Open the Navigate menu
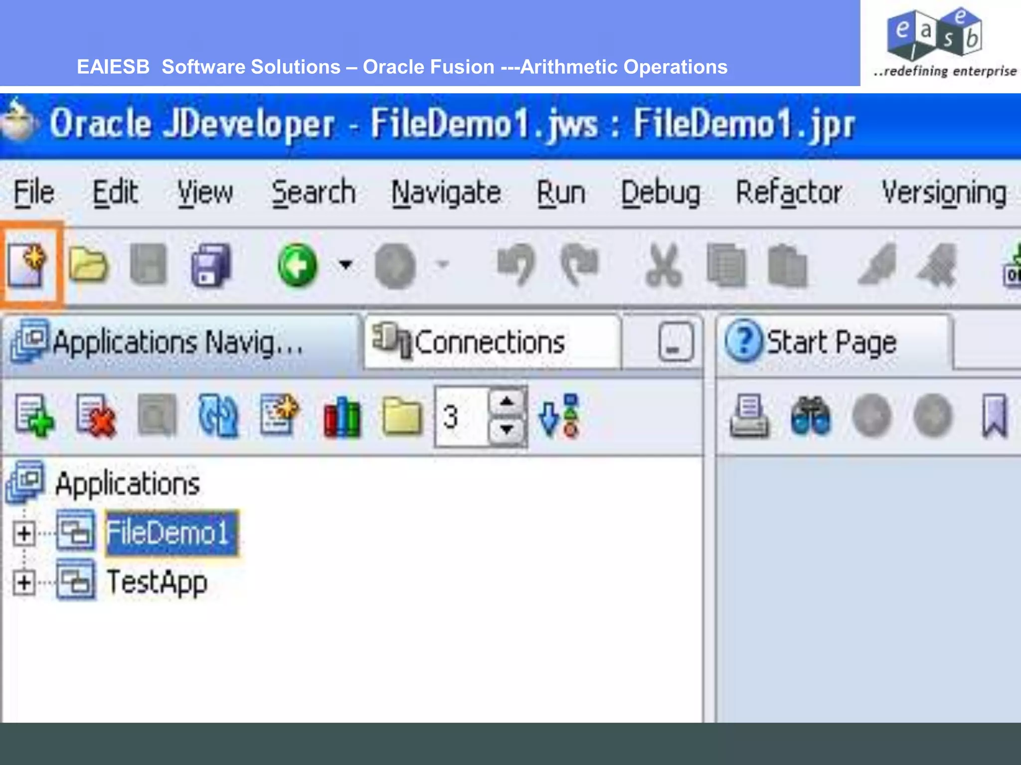 446,193
